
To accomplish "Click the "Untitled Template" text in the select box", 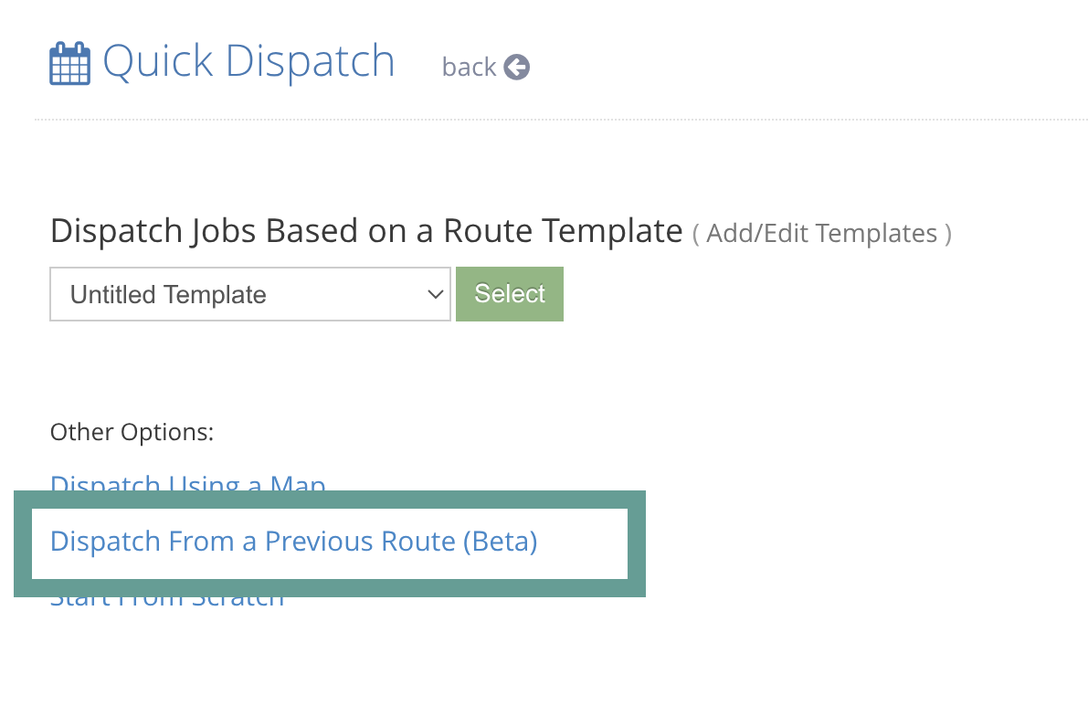I will 168,295.
